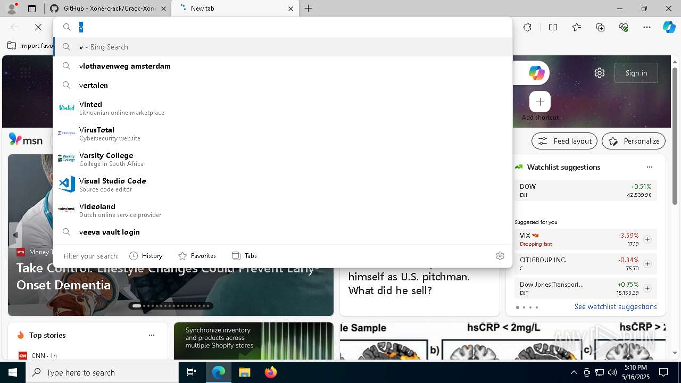The width and height of the screenshot is (681, 383).
Task: Choose the VirusTotal suggestion
Action: 283,134
